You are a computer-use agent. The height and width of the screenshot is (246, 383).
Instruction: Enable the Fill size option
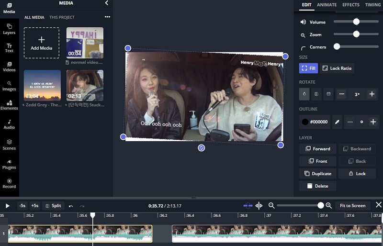308,68
